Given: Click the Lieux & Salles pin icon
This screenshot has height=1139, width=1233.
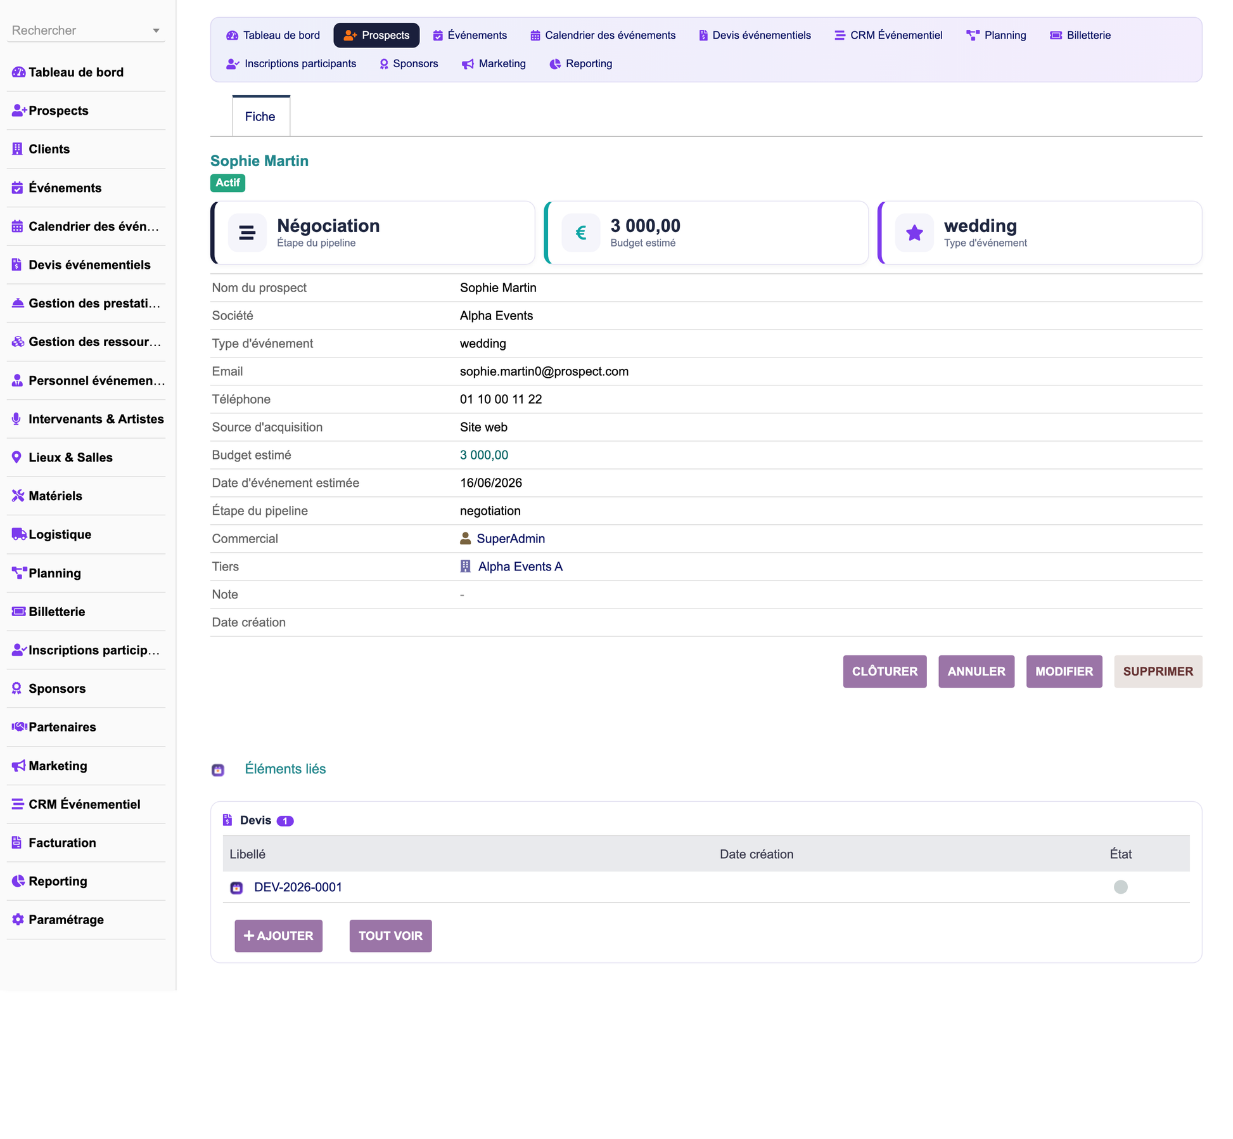Looking at the screenshot, I should (17, 458).
